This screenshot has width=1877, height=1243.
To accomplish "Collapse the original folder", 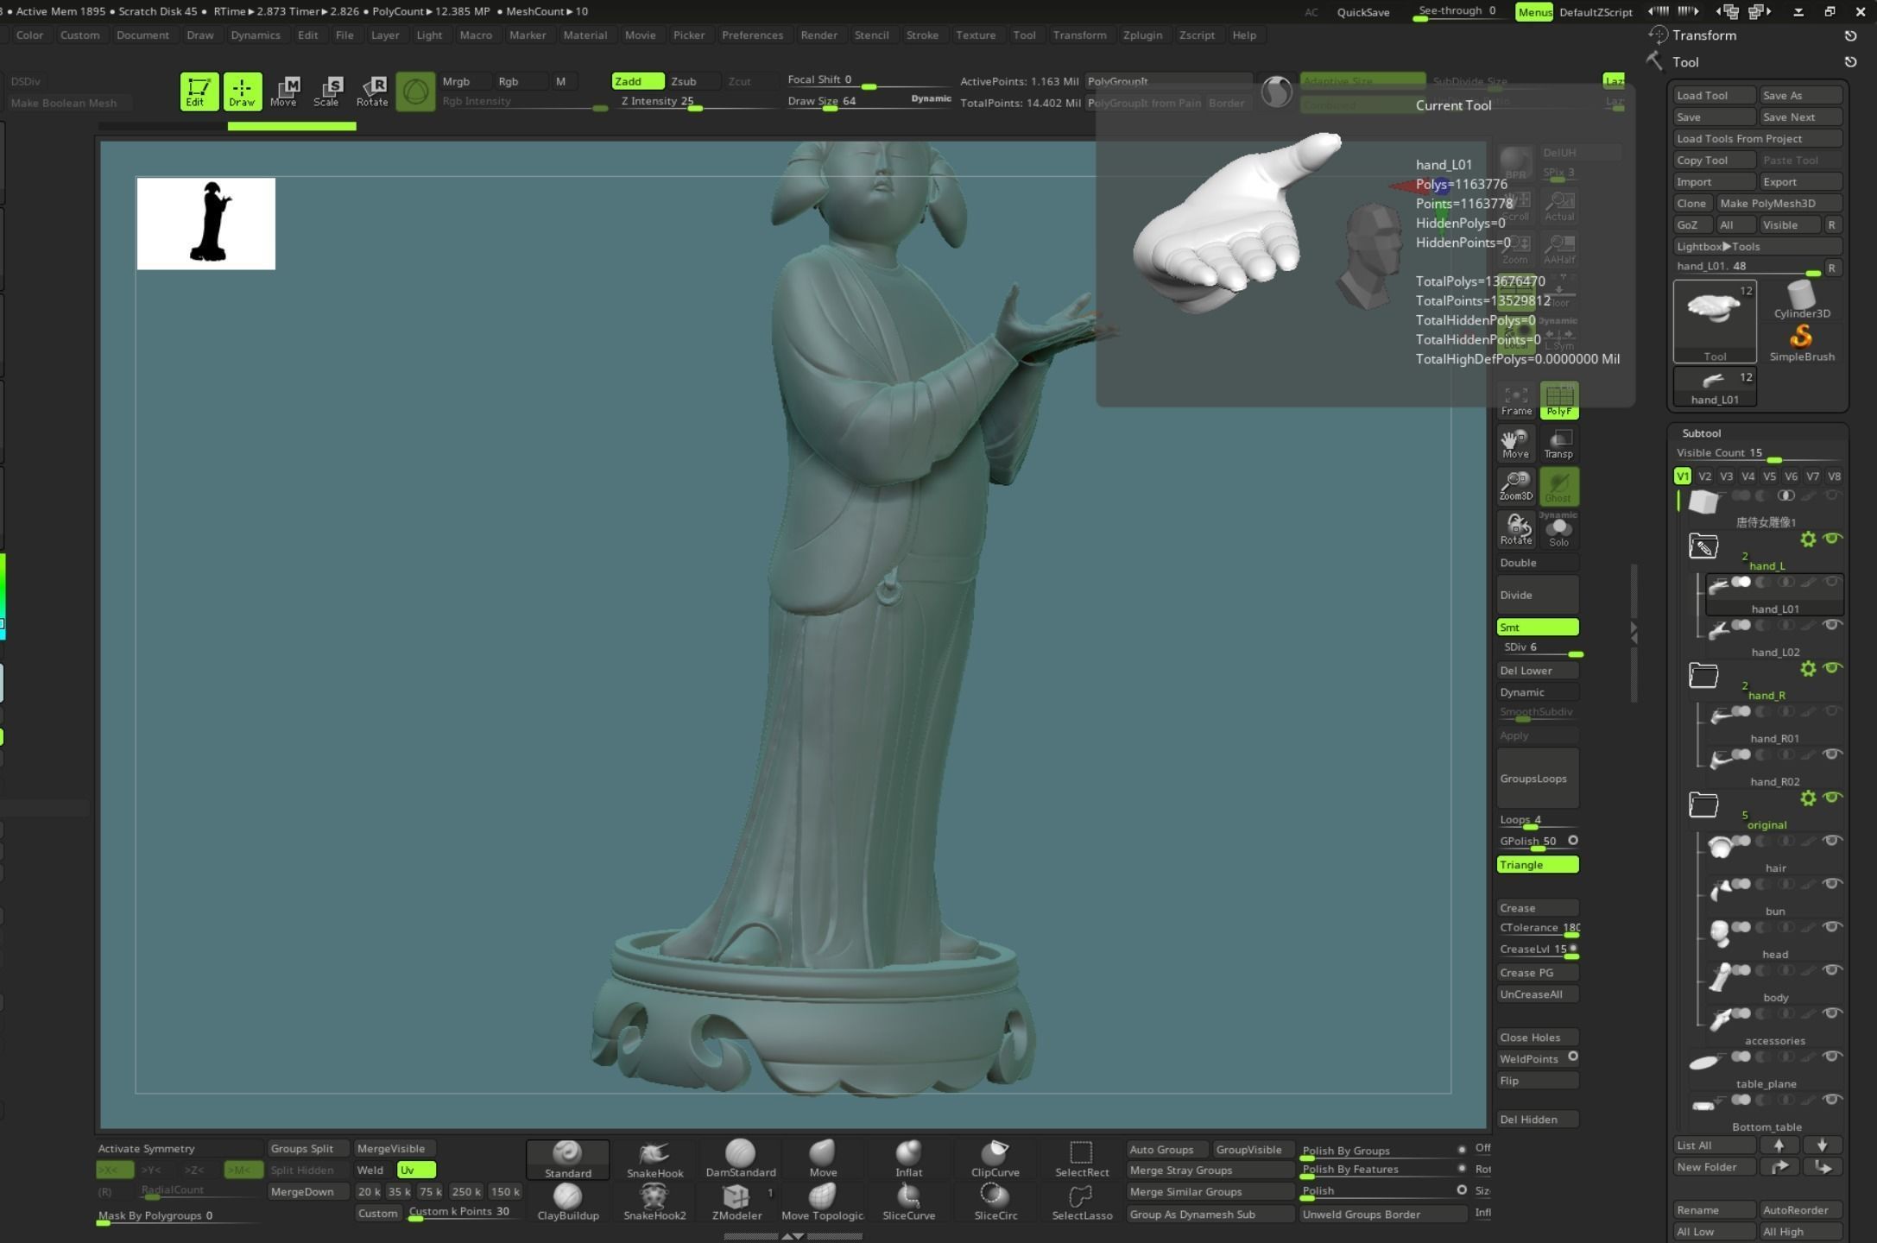I will pos(1703,805).
